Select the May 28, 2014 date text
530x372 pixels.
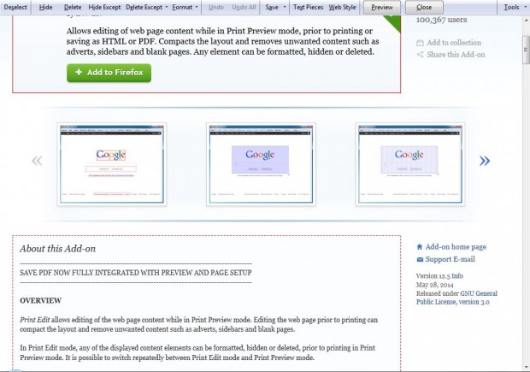434,285
